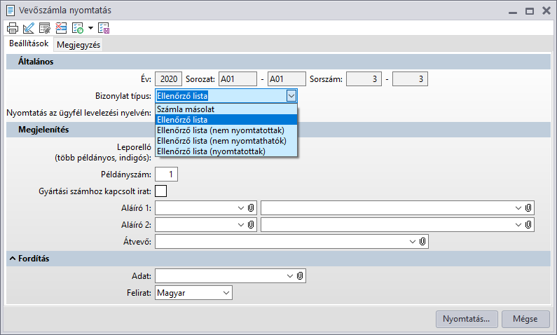
Task: Choose Számla másolat from the list
Action: (x=186, y=109)
